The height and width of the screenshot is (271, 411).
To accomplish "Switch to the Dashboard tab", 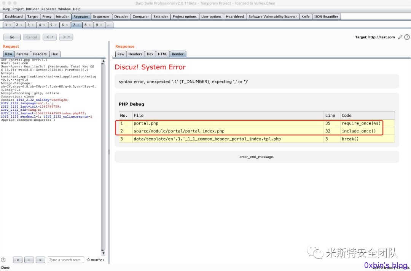I will coord(14,16).
